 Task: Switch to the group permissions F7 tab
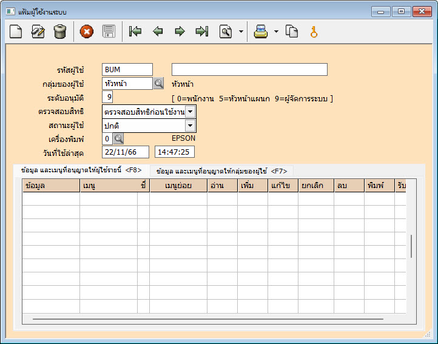[x=221, y=171]
